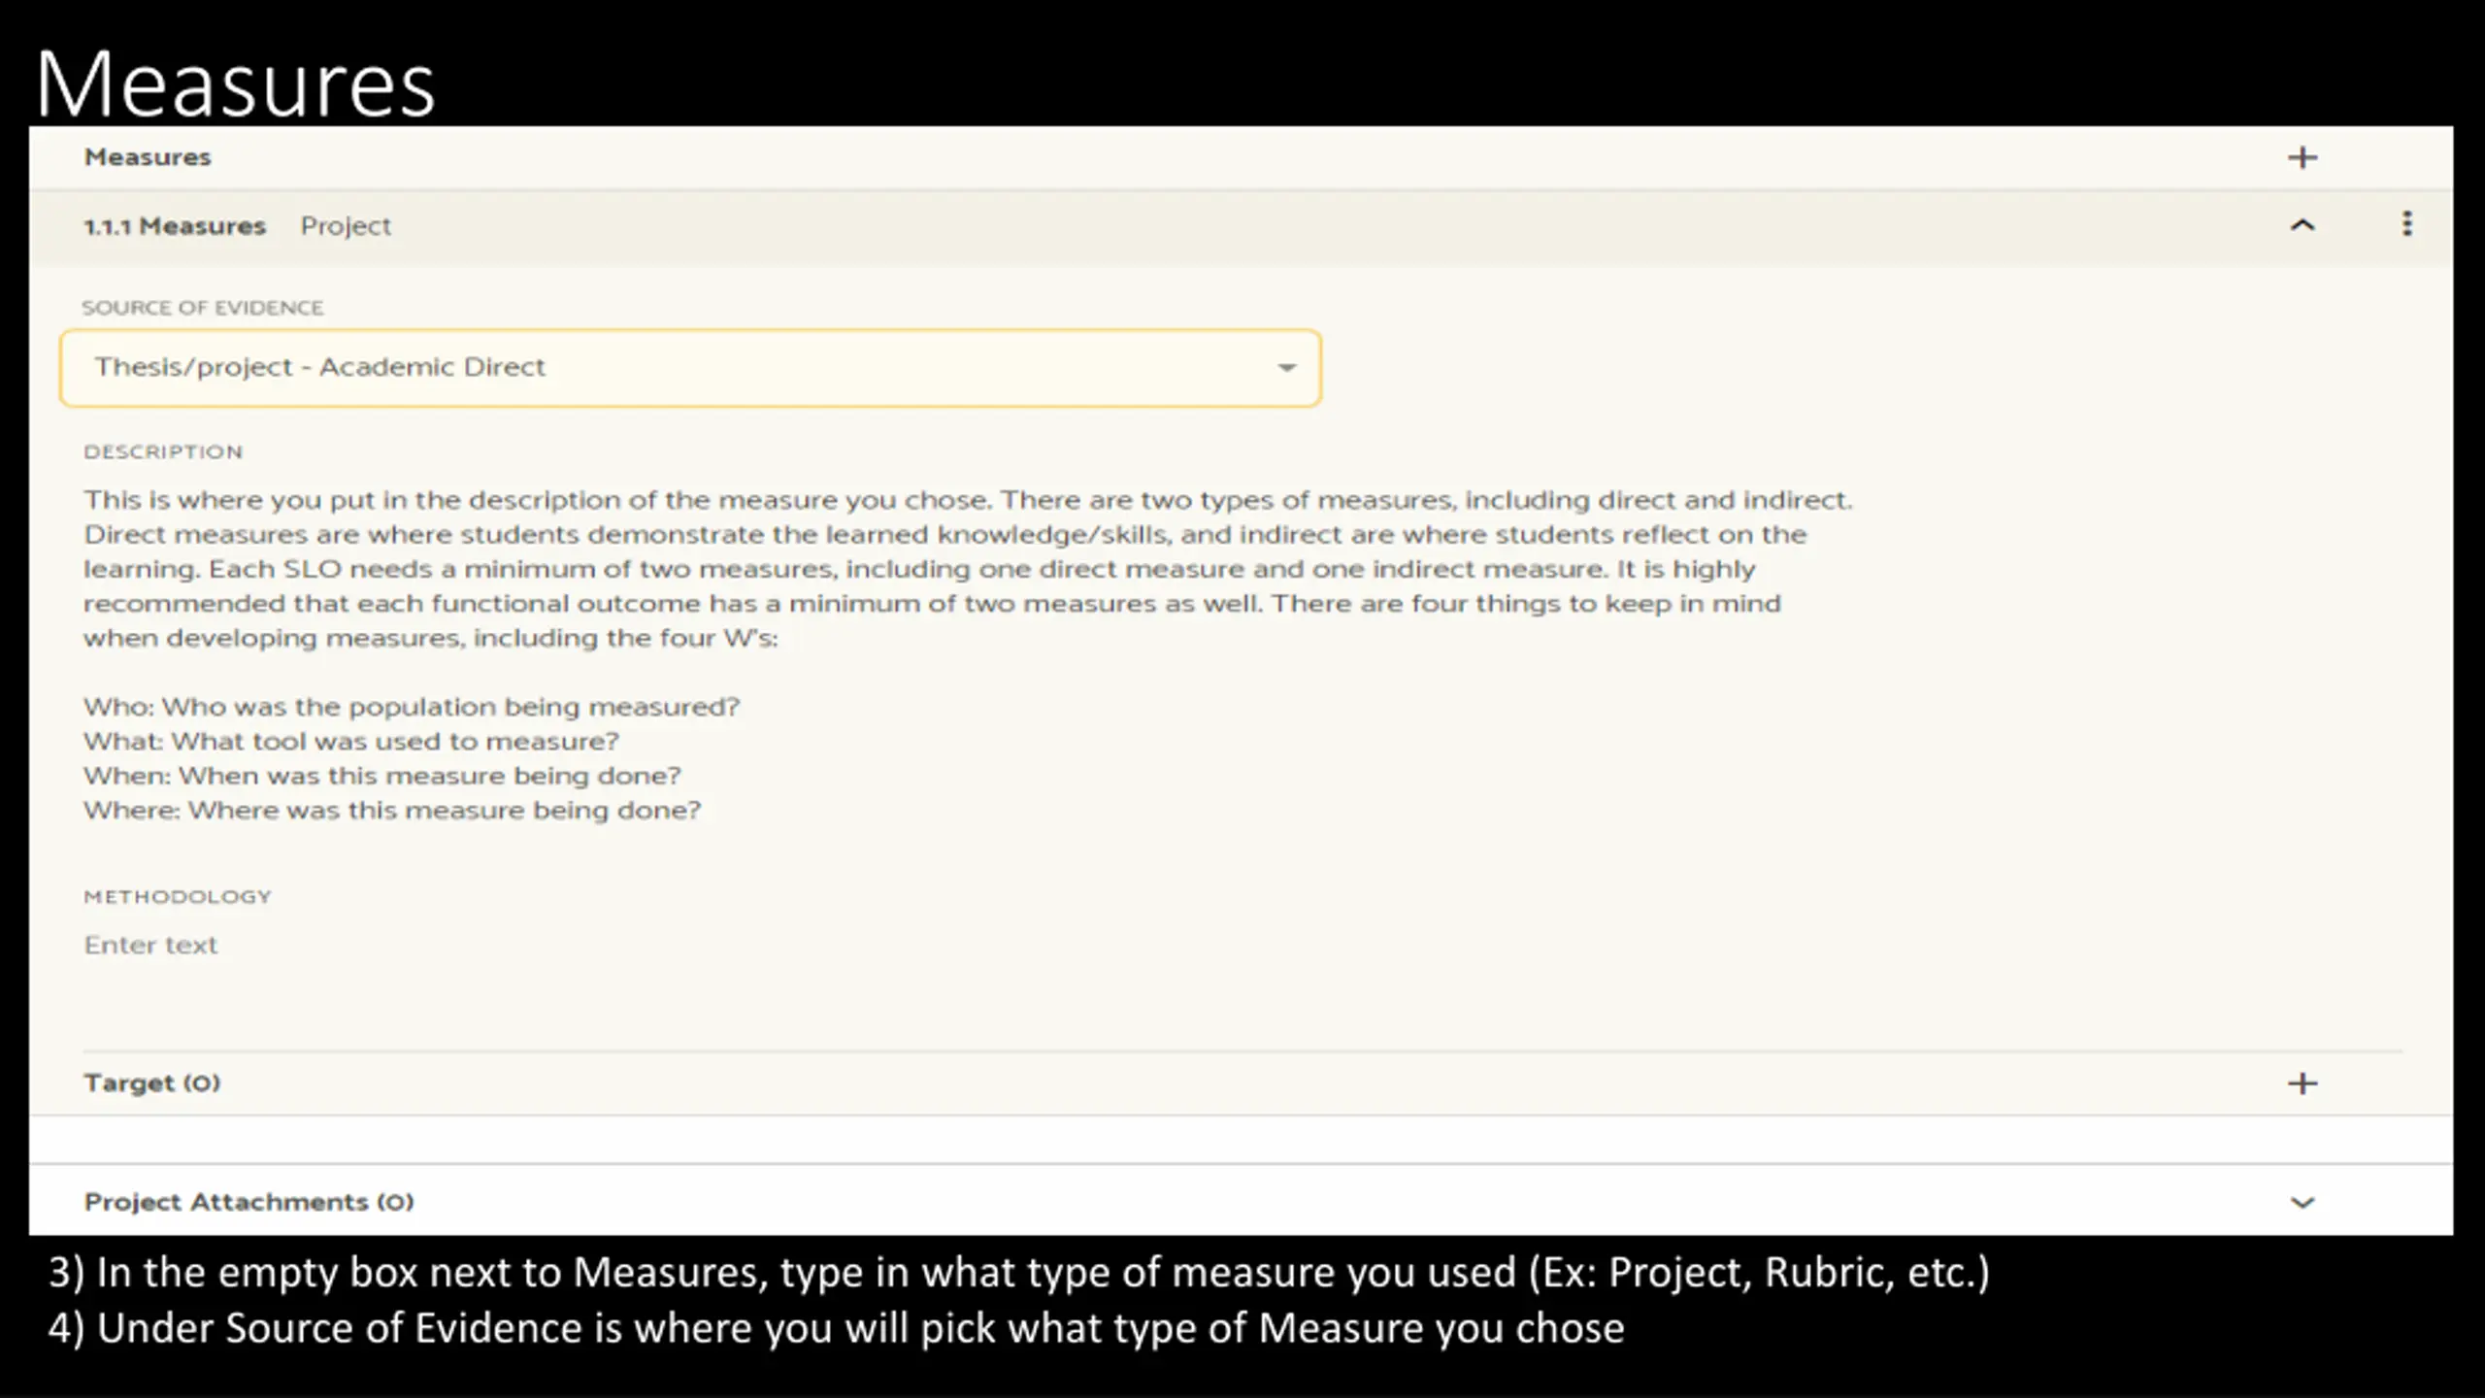Click into the Description text area

coord(968,654)
